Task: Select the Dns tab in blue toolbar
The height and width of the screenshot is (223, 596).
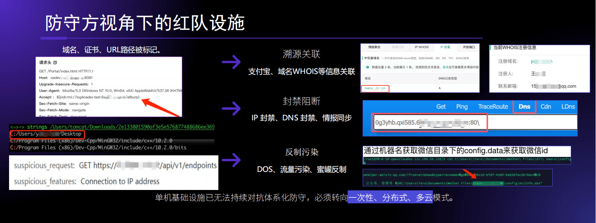Action: 524,107
